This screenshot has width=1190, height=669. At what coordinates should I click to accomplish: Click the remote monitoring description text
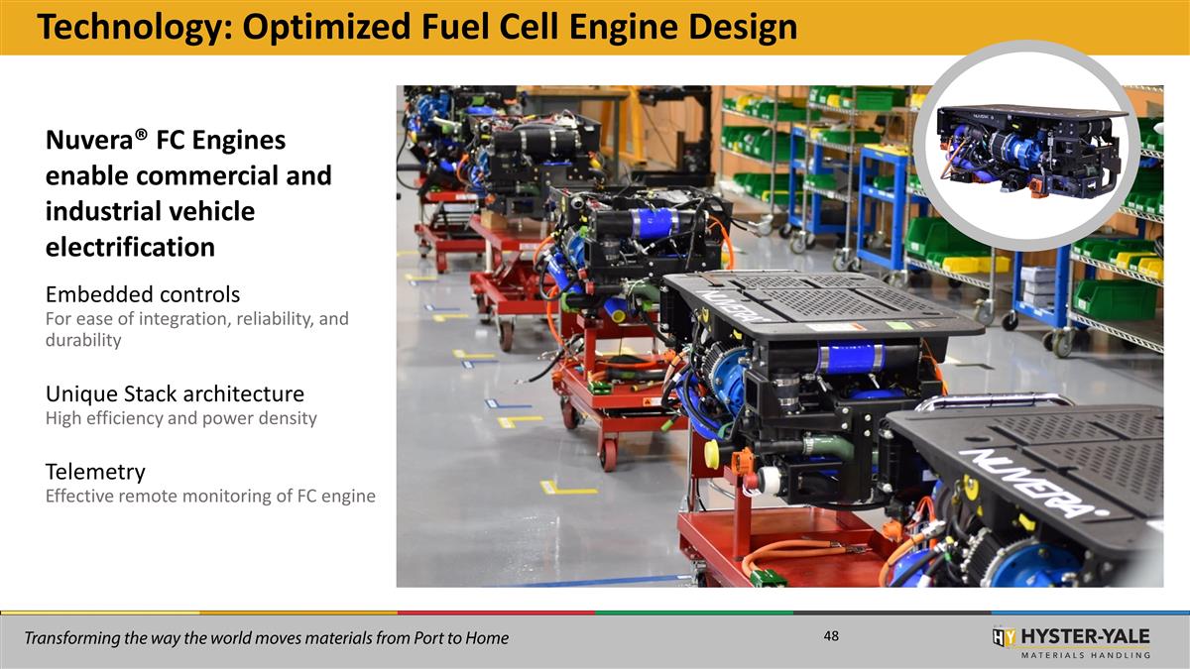(208, 495)
